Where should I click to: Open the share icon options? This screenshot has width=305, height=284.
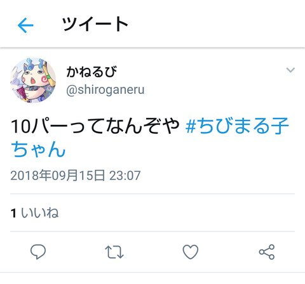(267, 252)
